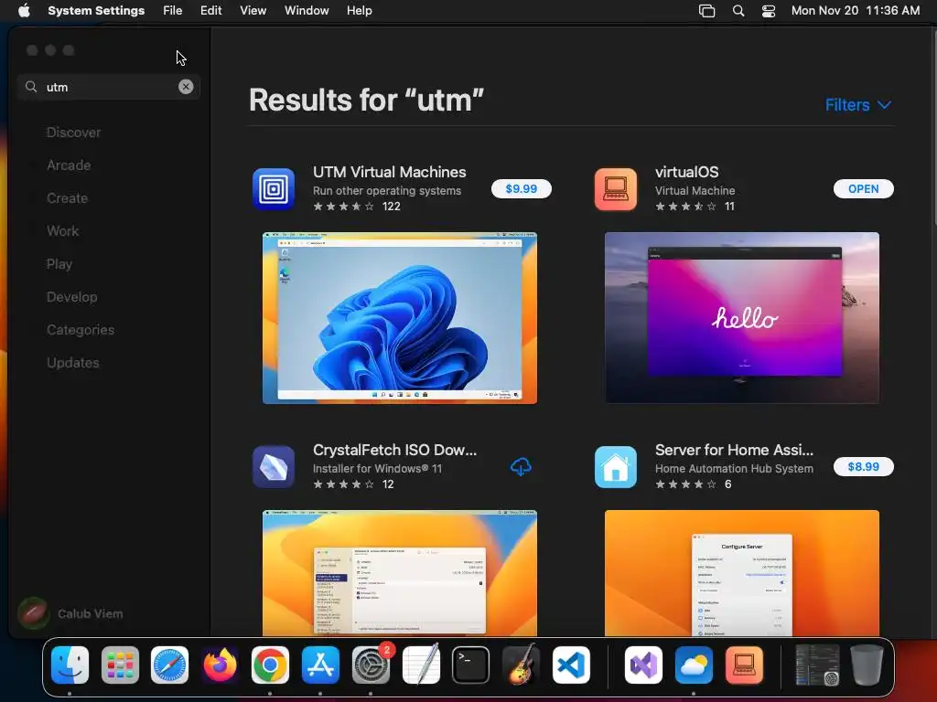Open Server for Home Assi... title link
937x702 pixels.
(734, 450)
